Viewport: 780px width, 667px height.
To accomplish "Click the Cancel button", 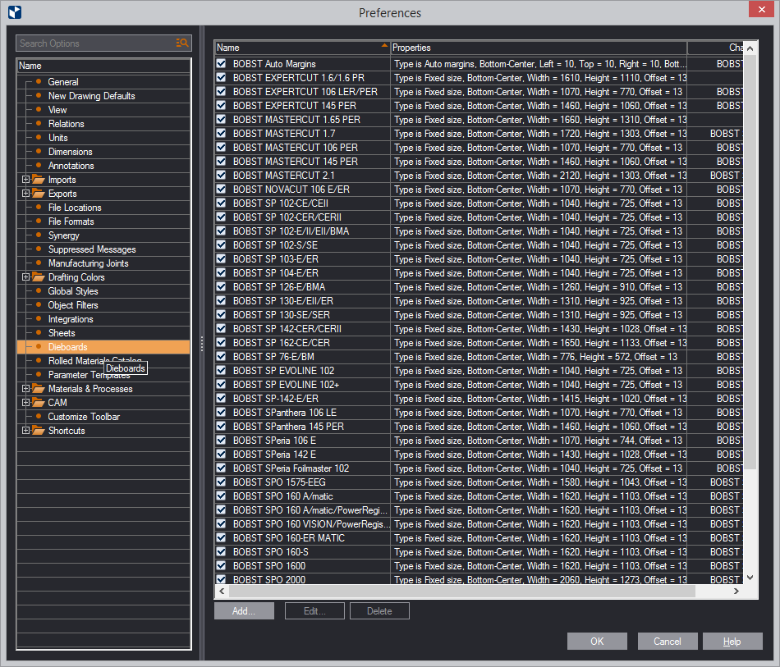I will coord(668,641).
